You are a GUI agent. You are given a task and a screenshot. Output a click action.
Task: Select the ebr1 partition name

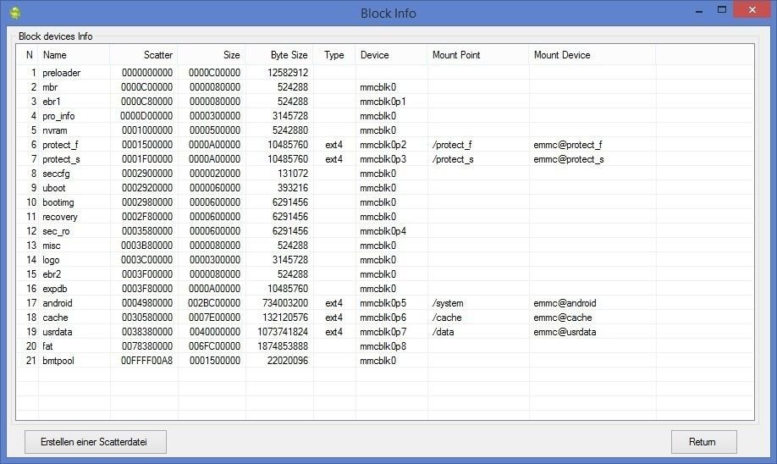[x=52, y=102]
